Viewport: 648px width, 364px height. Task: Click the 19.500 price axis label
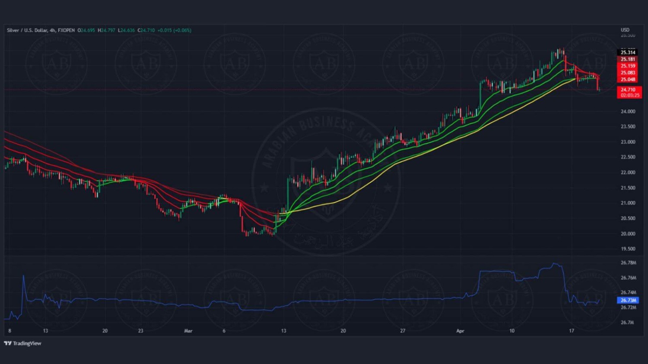628,249
